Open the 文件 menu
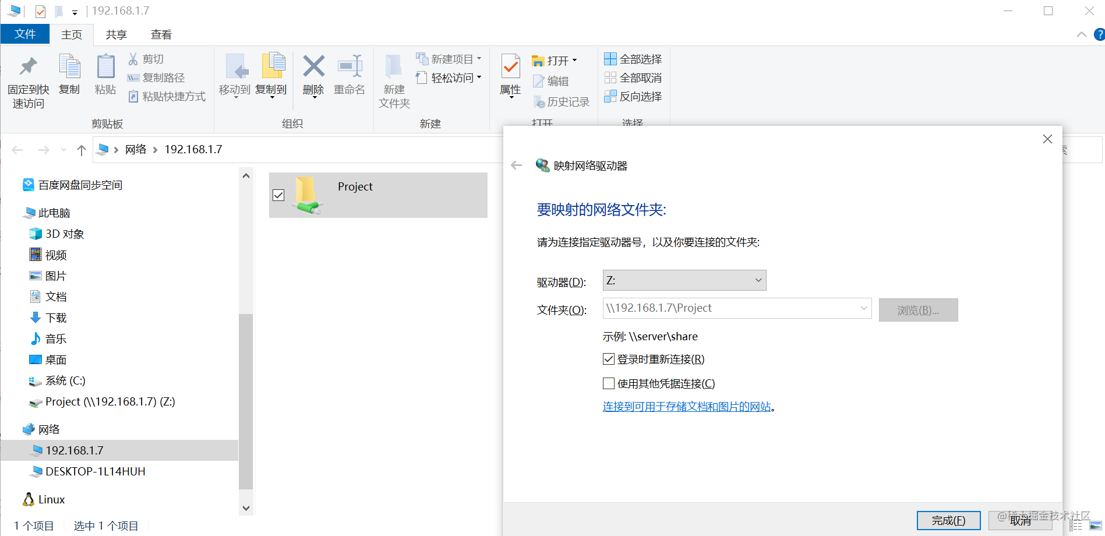 (25, 34)
